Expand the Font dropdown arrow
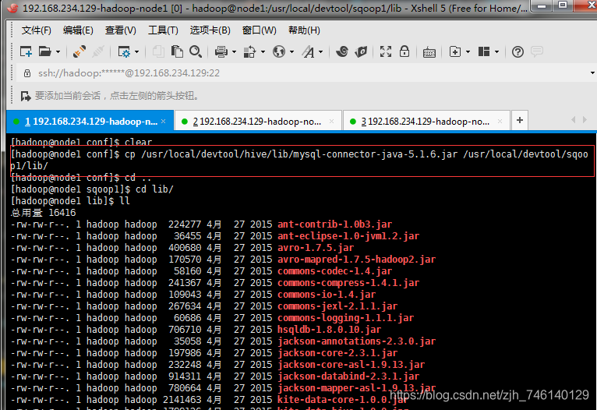The height and width of the screenshot is (410, 597). click(320, 51)
